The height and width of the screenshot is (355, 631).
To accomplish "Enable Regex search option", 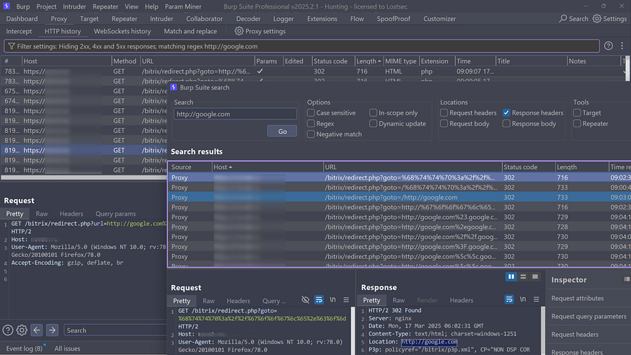I will [311, 123].
